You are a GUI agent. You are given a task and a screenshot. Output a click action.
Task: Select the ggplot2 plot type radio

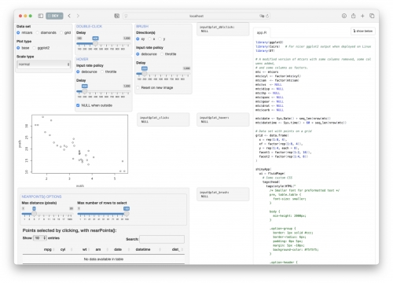coord(34,48)
